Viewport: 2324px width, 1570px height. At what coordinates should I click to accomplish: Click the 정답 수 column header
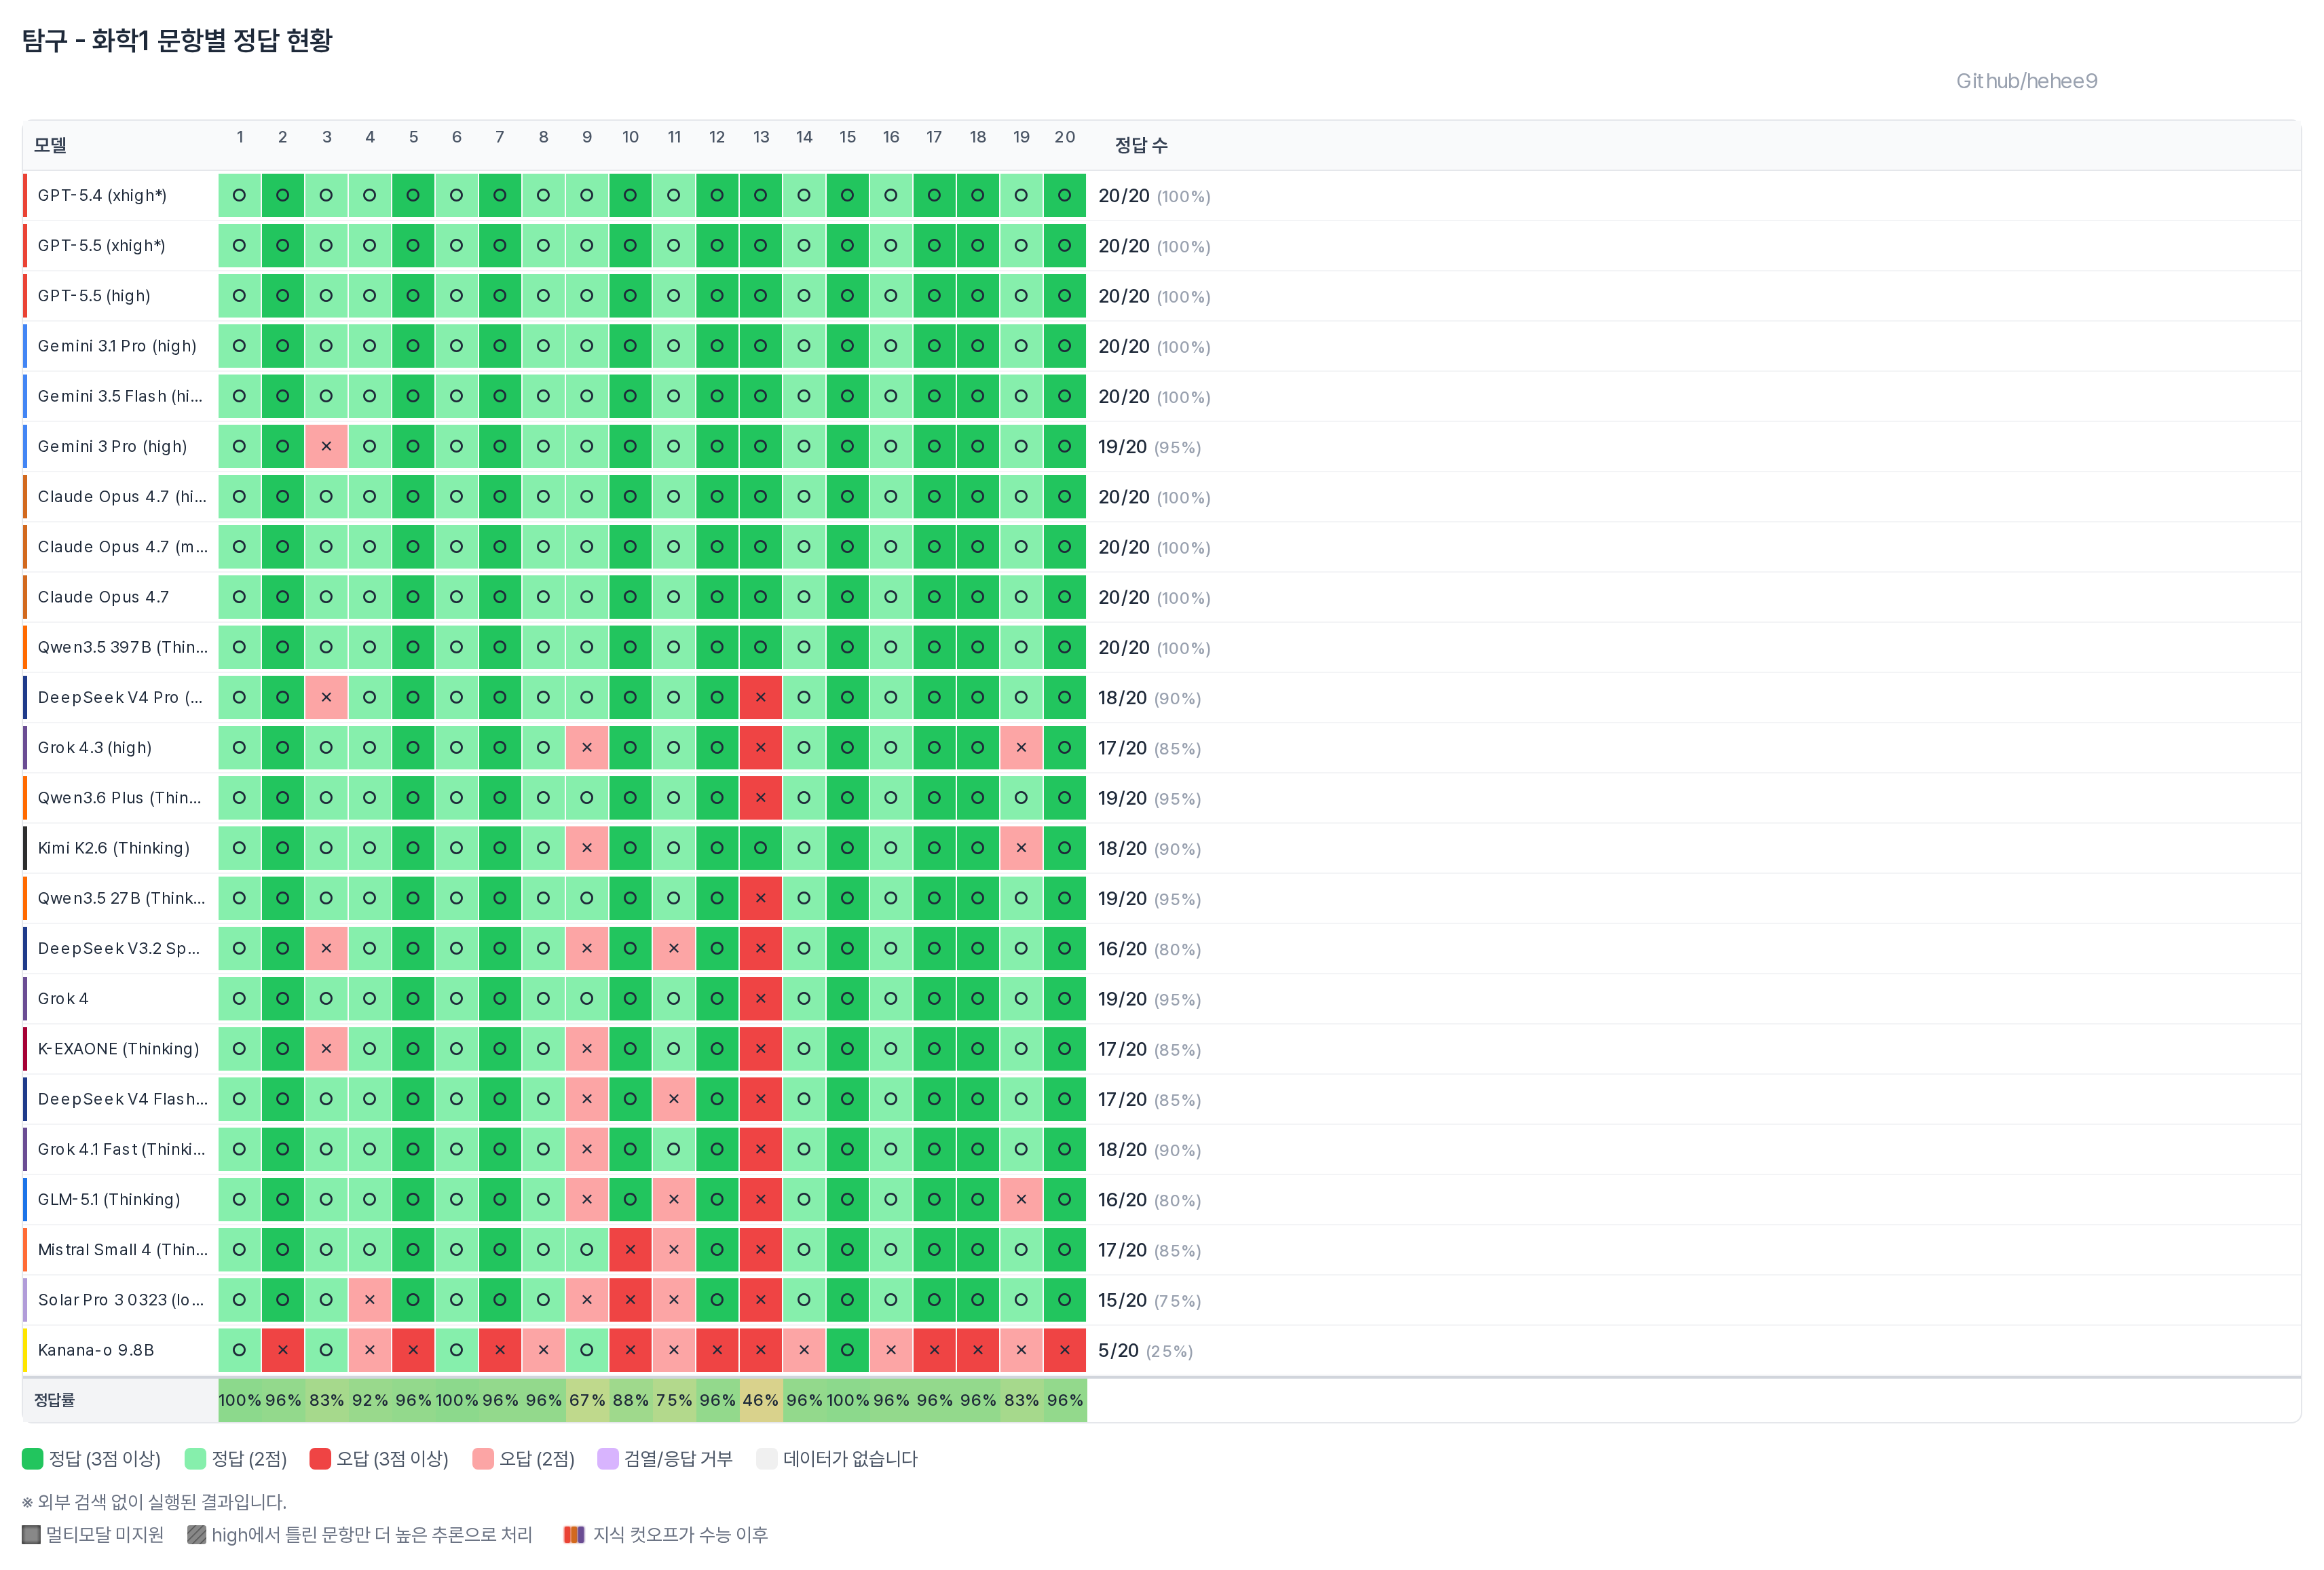(x=1142, y=146)
